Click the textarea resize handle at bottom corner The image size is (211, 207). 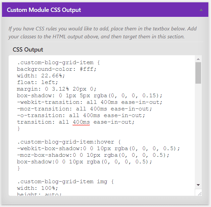pos(198,193)
